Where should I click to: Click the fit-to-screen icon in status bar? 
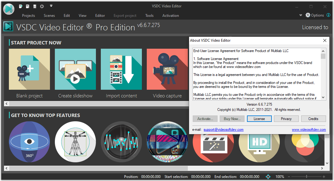click(x=268, y=176)
